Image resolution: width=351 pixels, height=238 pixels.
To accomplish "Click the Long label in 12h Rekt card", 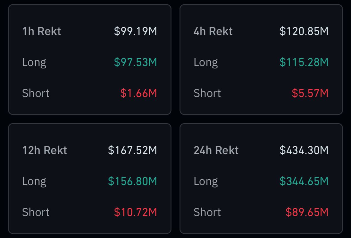I will coord(34,181).
